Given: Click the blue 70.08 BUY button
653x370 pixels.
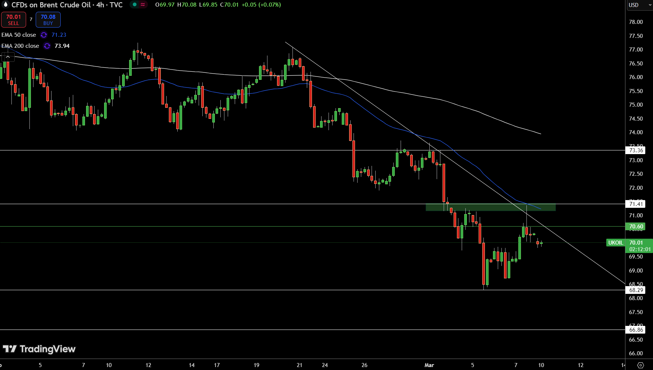Looking at the screenshot, I should [48, 20].
